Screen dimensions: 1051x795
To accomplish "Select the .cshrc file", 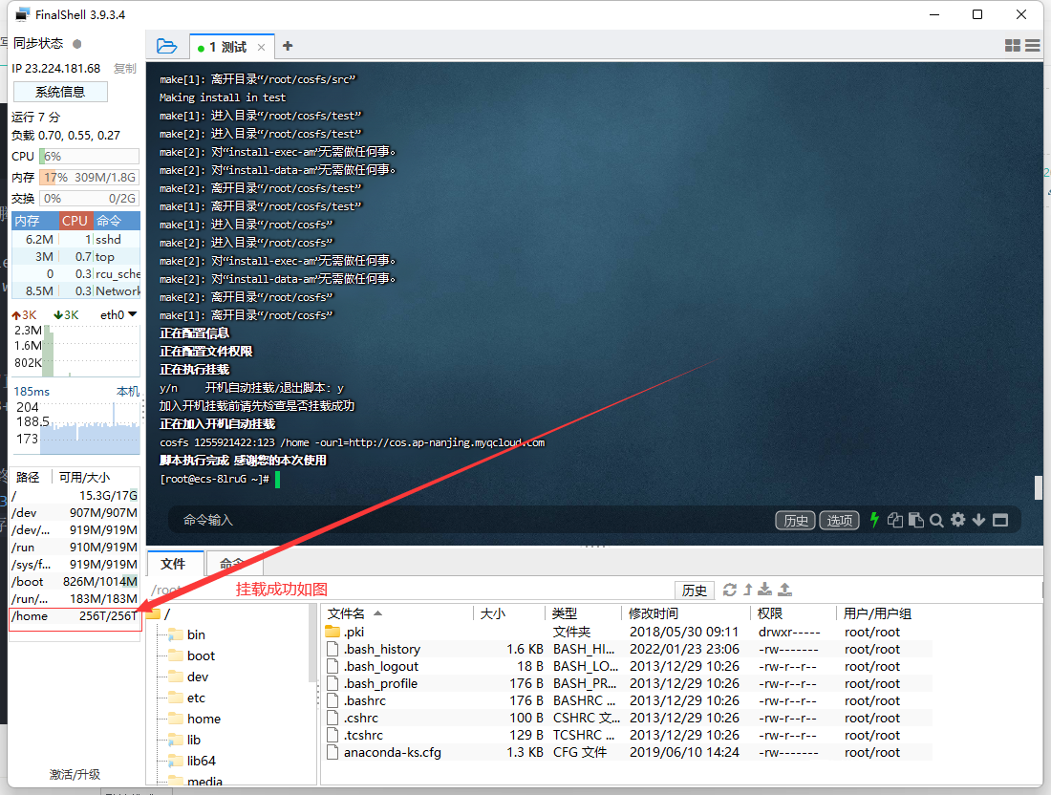I will [628, 718].
